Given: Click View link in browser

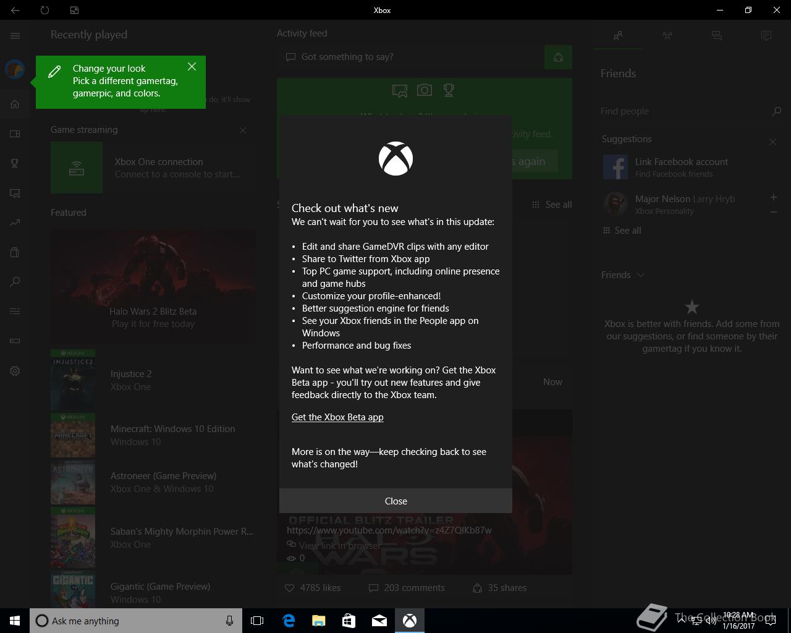Looking at the screenshot, I should click(x=334, y=546).
